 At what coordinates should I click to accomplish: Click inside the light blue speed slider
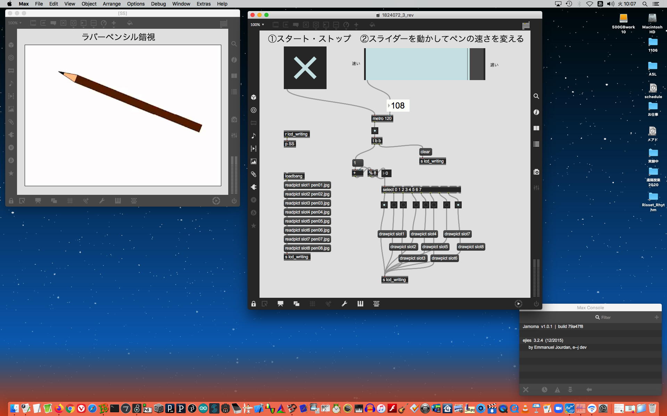click(x=416, y=64)
